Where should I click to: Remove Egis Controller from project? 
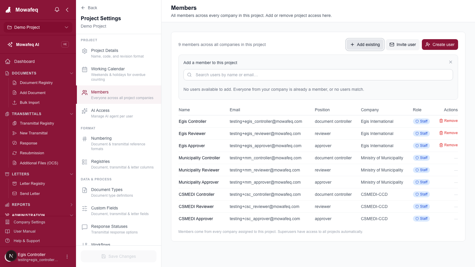[449, 121]
